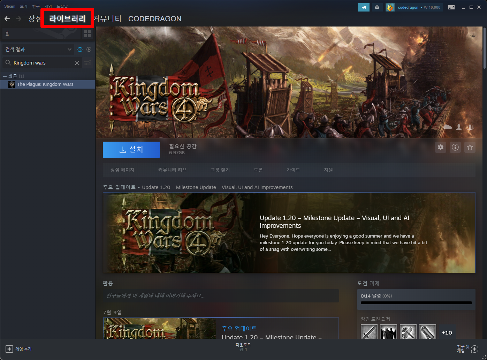Click the activity post input field
487x360 pixels.
221,296
